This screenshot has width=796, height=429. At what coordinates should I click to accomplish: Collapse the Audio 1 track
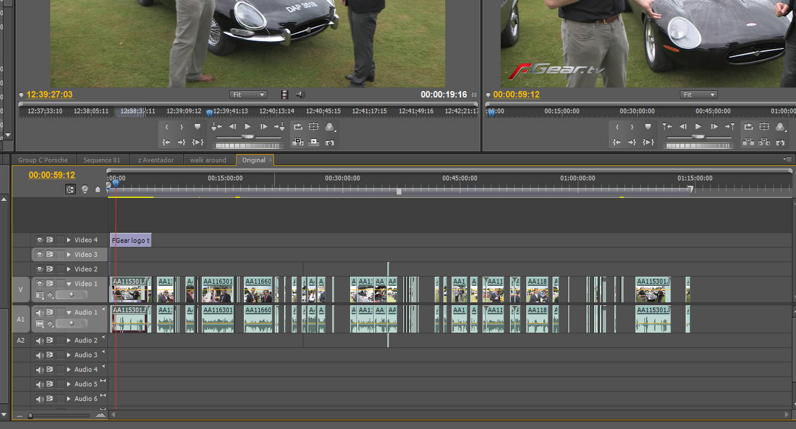[x=69, y=312]
